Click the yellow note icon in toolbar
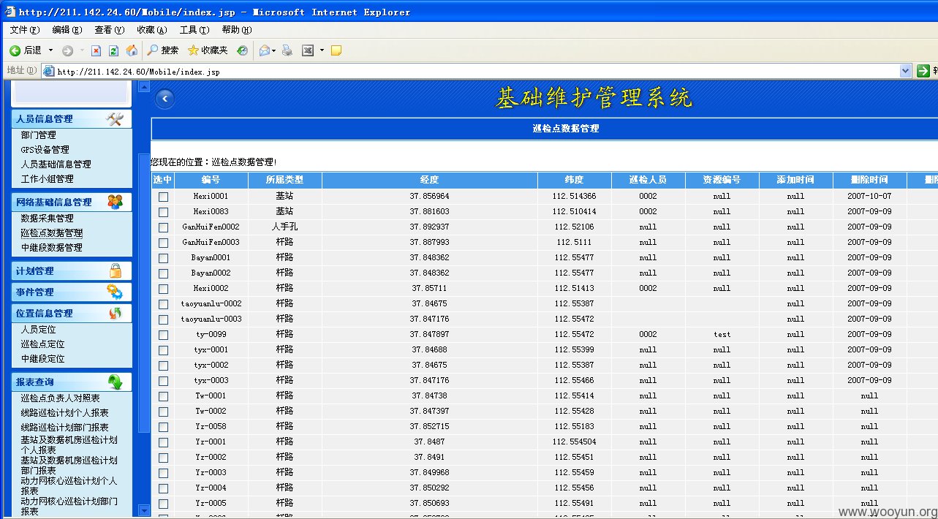 [336, 50]
